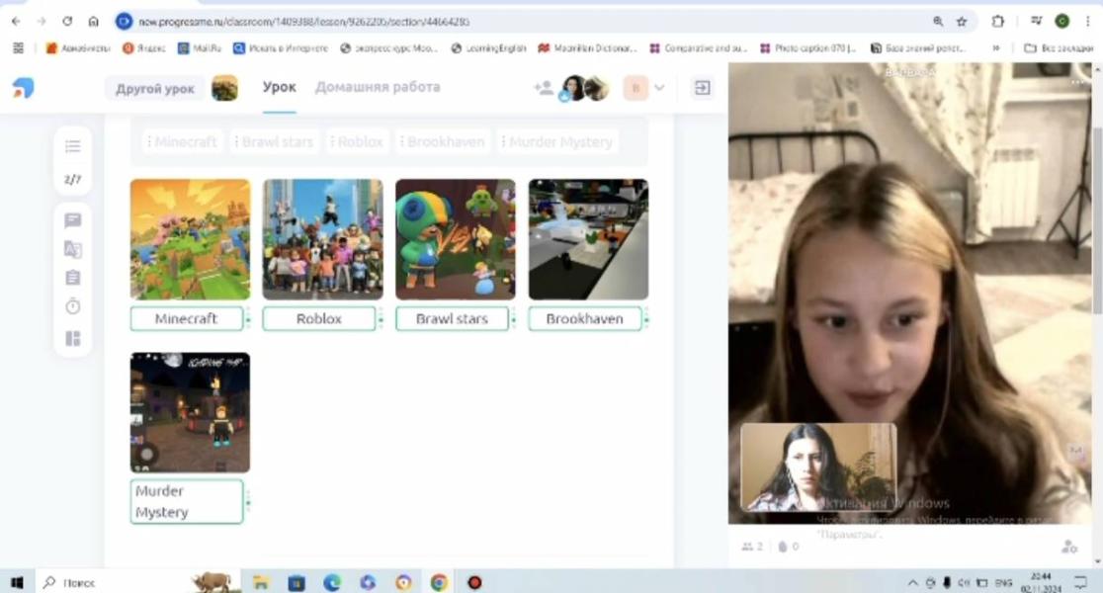Bookmark this page with star icon
1103x593 pixels.
tap(962, 21)
